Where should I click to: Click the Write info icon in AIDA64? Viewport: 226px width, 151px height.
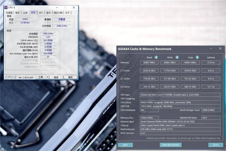(177, 57)
